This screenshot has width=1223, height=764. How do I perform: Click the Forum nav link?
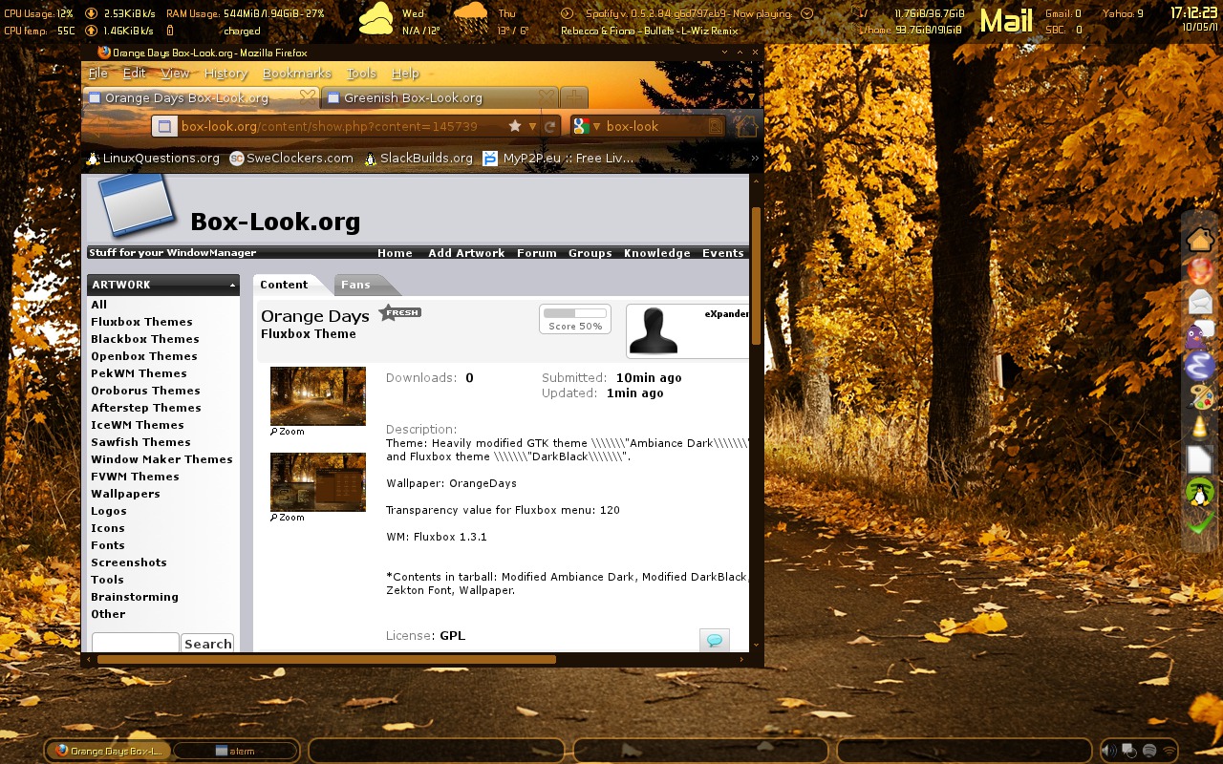537,253
